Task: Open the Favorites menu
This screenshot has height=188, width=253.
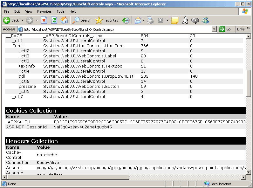Action: [44, 11]
